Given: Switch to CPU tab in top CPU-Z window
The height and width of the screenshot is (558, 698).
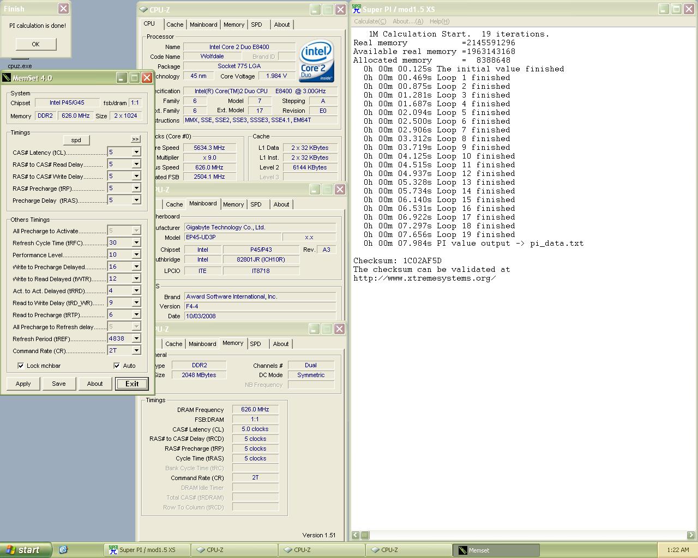Looking at the screenshot, I should click(149, 24).
